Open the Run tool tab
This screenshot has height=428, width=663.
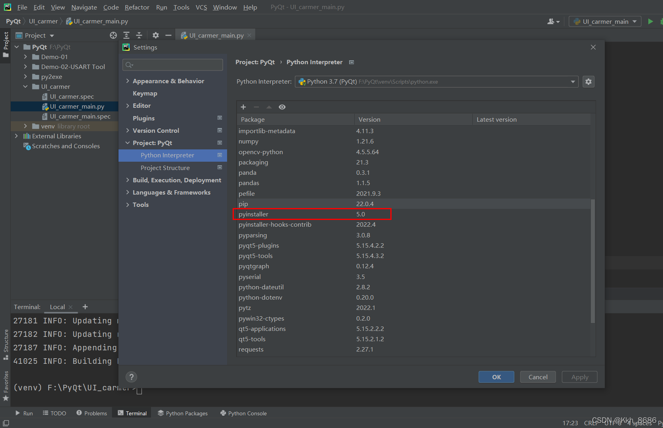click(x=24, y=413)
